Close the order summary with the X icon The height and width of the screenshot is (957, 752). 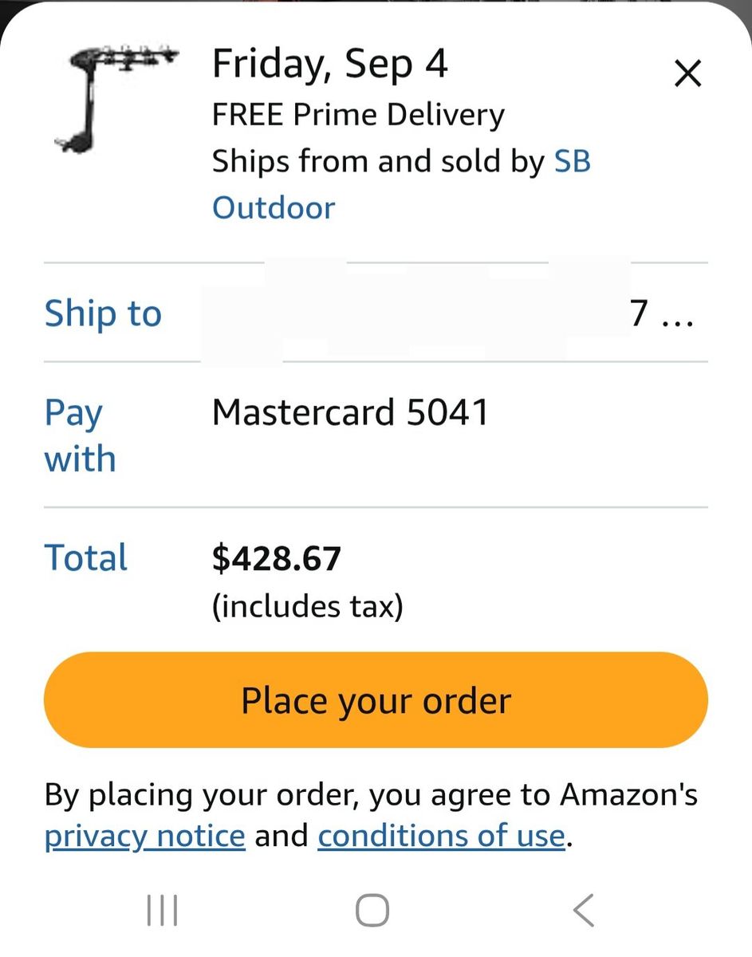pyautogui.click(x=687, y=74)
